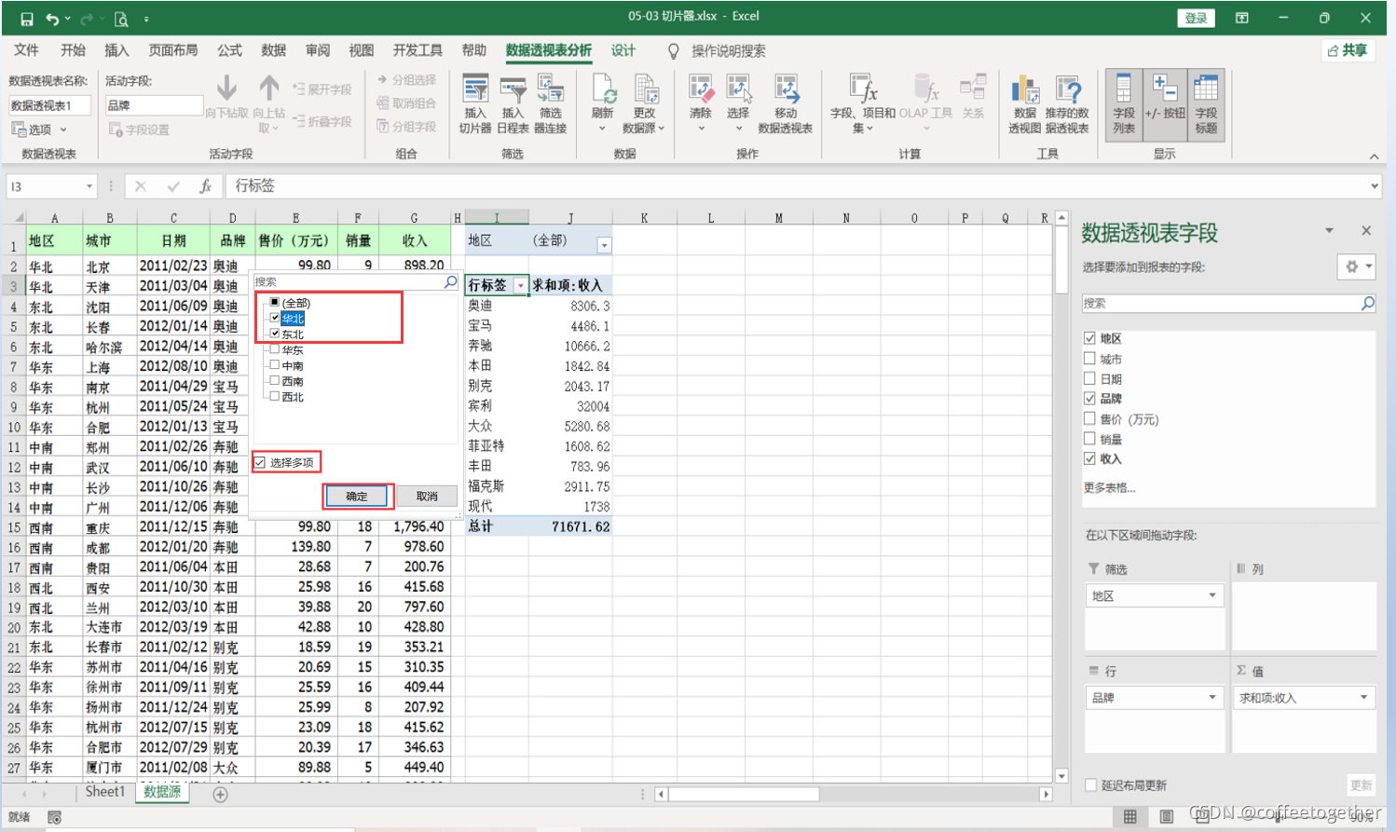Image resolution: width=1396 pixels, height=832 pixels.
Task: Insert a PivotChart (数据透视图)
Action: coord(1025,103)
